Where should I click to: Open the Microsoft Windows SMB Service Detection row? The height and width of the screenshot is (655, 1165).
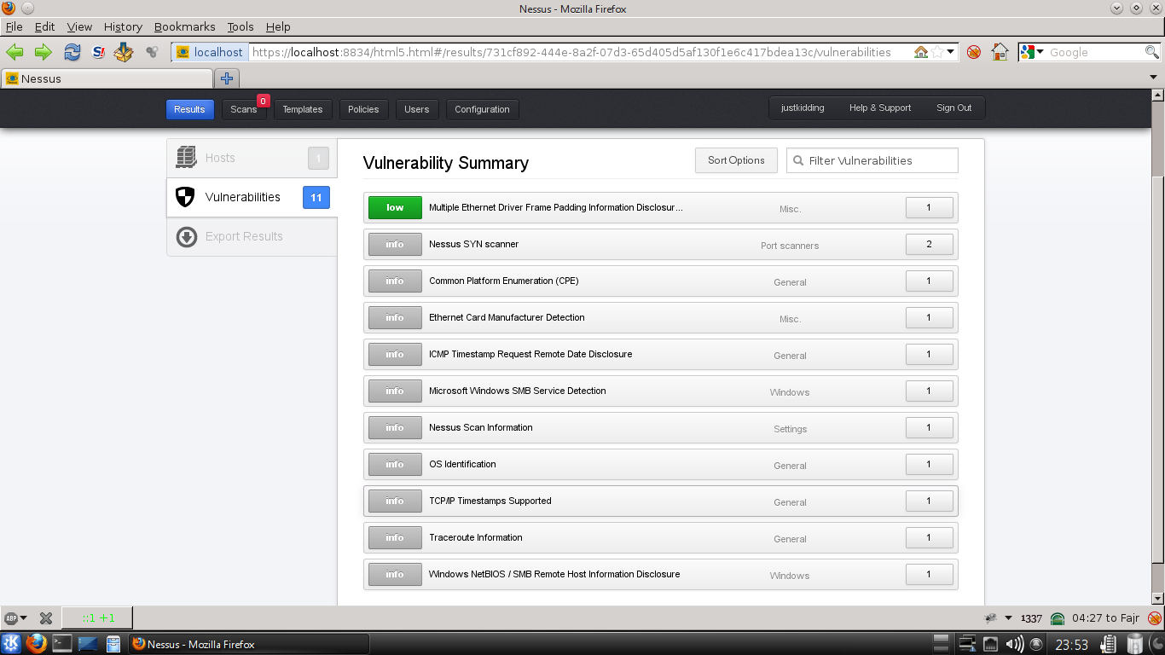pos(661,391)
